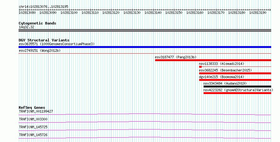The height and width of the screenshot is (142, 280).
Task: Select the nsv1138333 (Alsmadi2014) label
Action: 221,64
